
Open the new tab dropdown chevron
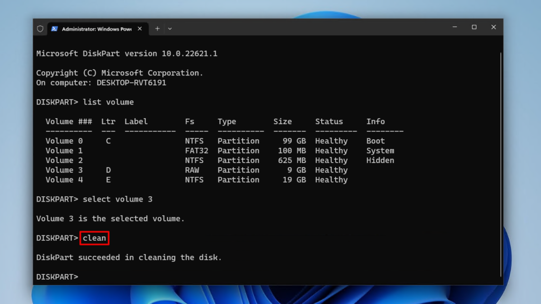[169, 29]
